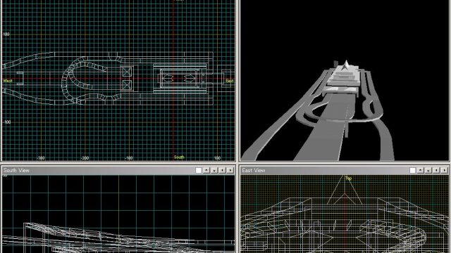Click the left arrow in South View title bar
This screenshot has width=451, height=253.
coord(223,170)
